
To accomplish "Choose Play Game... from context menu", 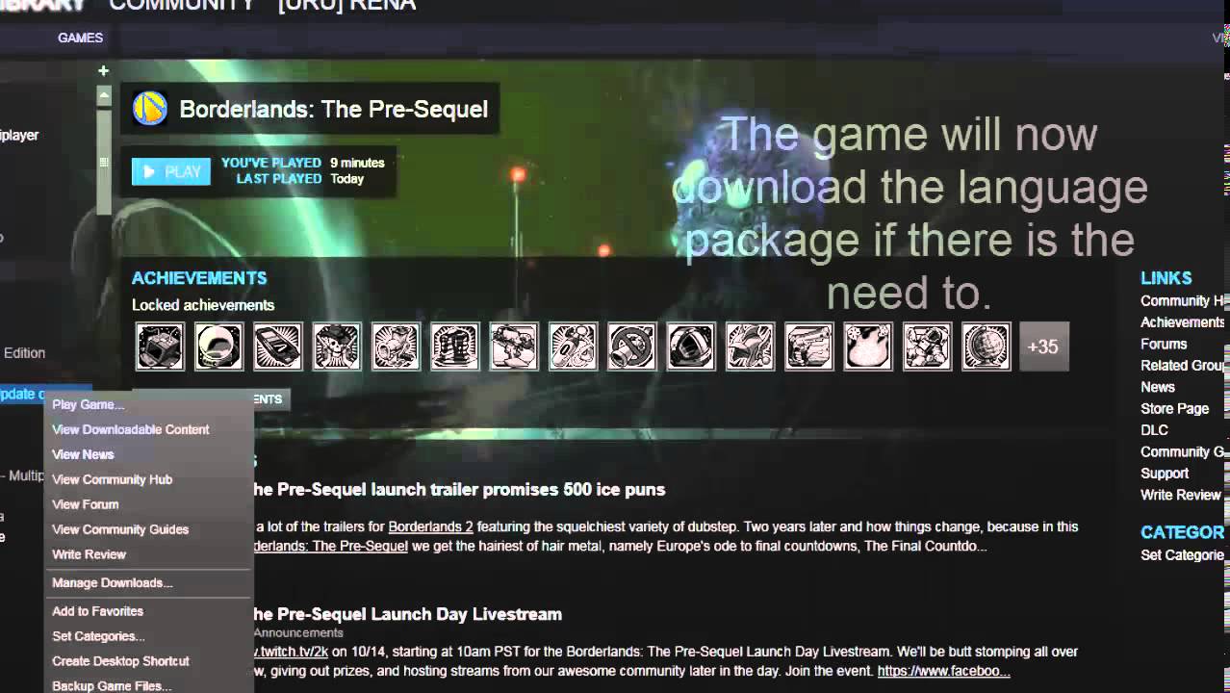I will coord(89,404).
